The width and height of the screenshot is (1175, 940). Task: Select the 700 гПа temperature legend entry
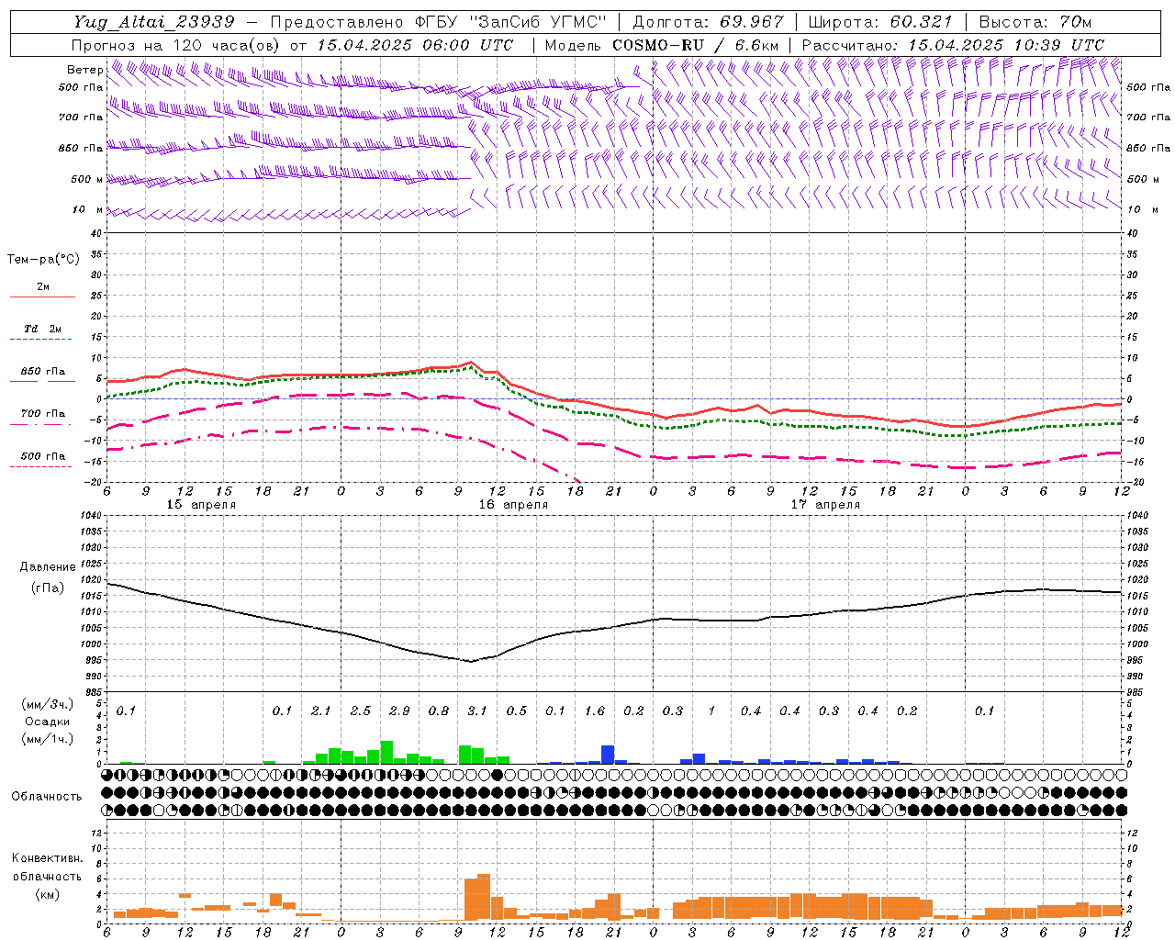pyautogui.click(x=43, y=414)
